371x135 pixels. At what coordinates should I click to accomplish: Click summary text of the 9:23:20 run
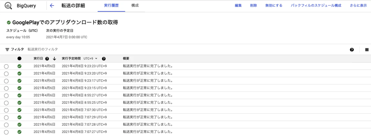tap(148, 74)
